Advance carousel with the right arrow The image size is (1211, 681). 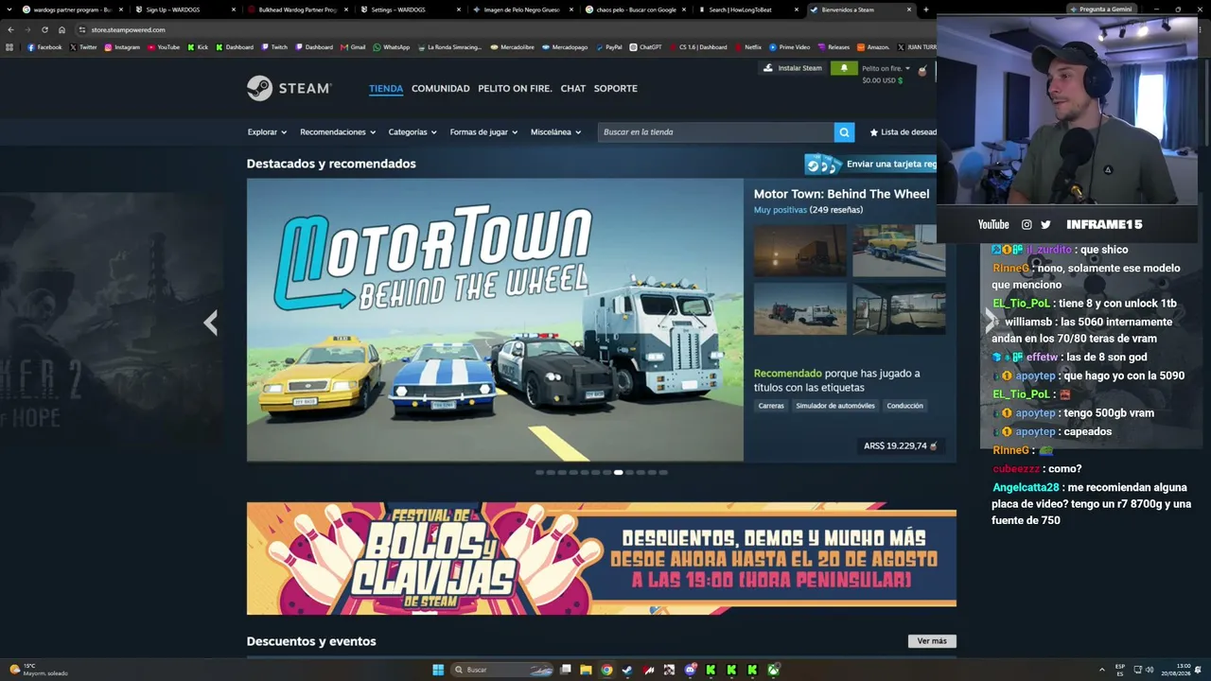click(x=990, y=321)
